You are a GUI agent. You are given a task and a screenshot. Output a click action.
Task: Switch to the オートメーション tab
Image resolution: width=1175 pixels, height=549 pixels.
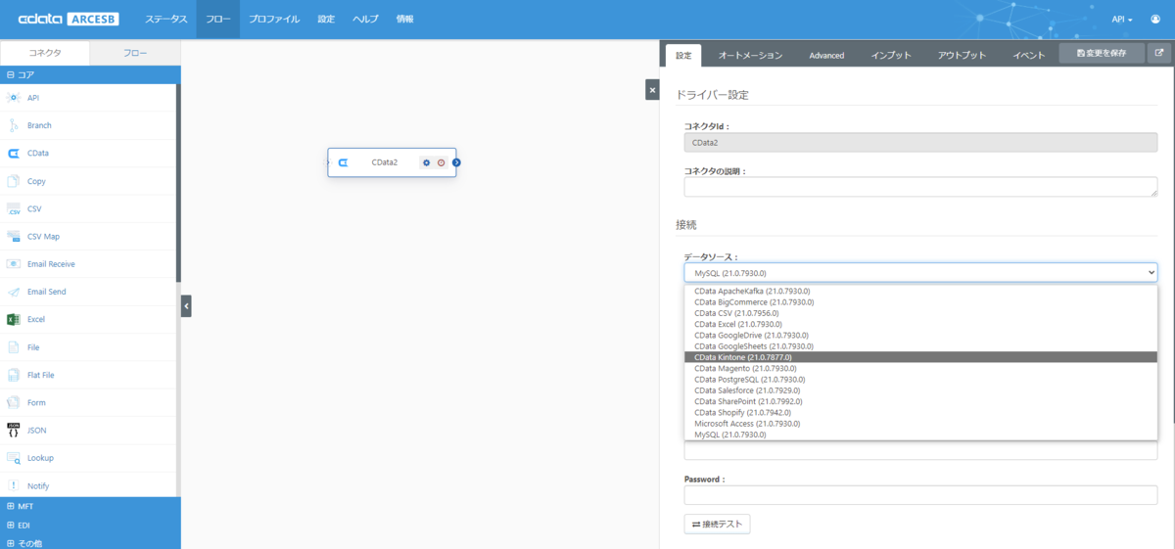pyautogui.click(x=750, y=56)
